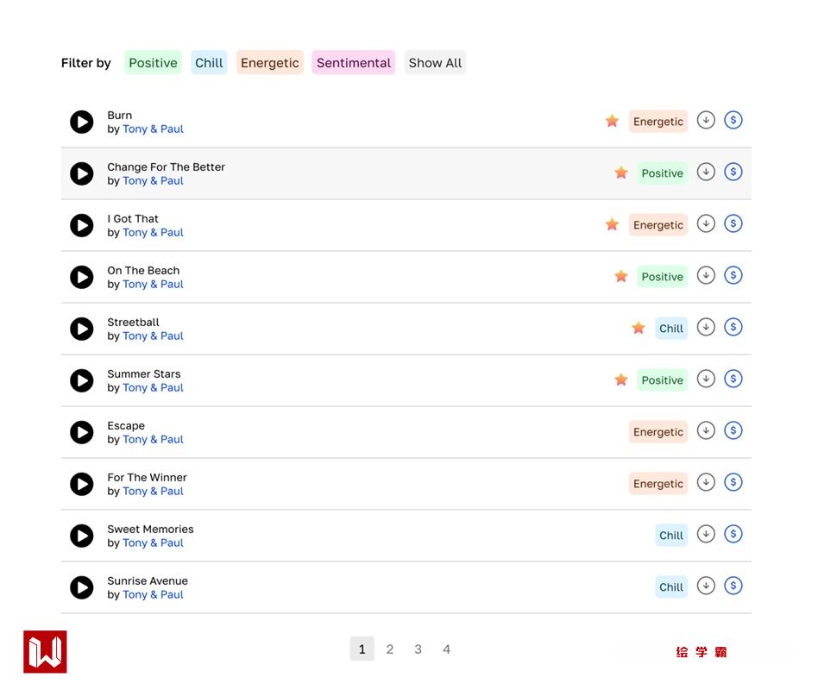Click the star on Summer Stars
The width and height of the screenshot is (818, 690).
tap(621, 379)
